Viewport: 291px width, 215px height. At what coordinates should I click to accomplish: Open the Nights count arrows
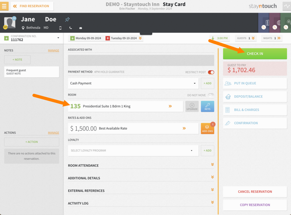coord(279,38)
